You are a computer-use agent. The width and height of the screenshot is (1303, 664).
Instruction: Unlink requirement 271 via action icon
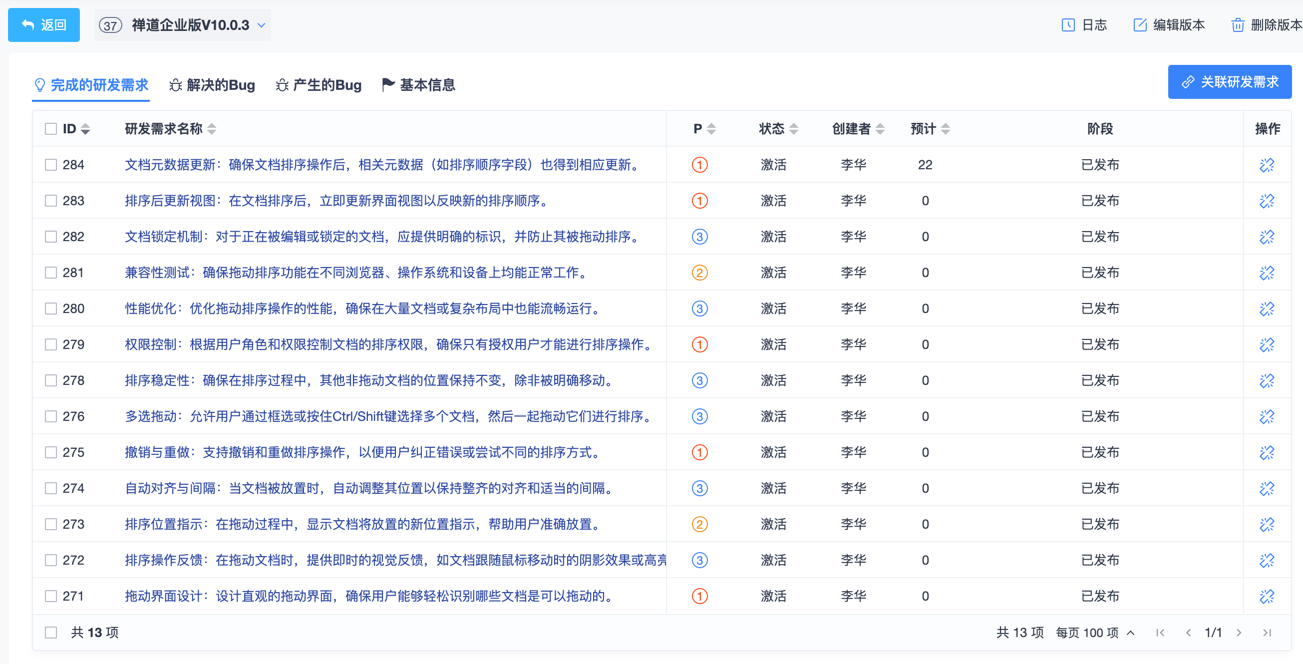click(x=1266, y=596)
